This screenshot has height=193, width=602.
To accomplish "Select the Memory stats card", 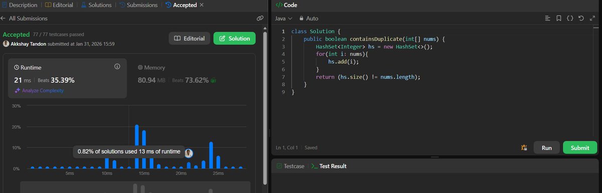I will coord(191,78).
